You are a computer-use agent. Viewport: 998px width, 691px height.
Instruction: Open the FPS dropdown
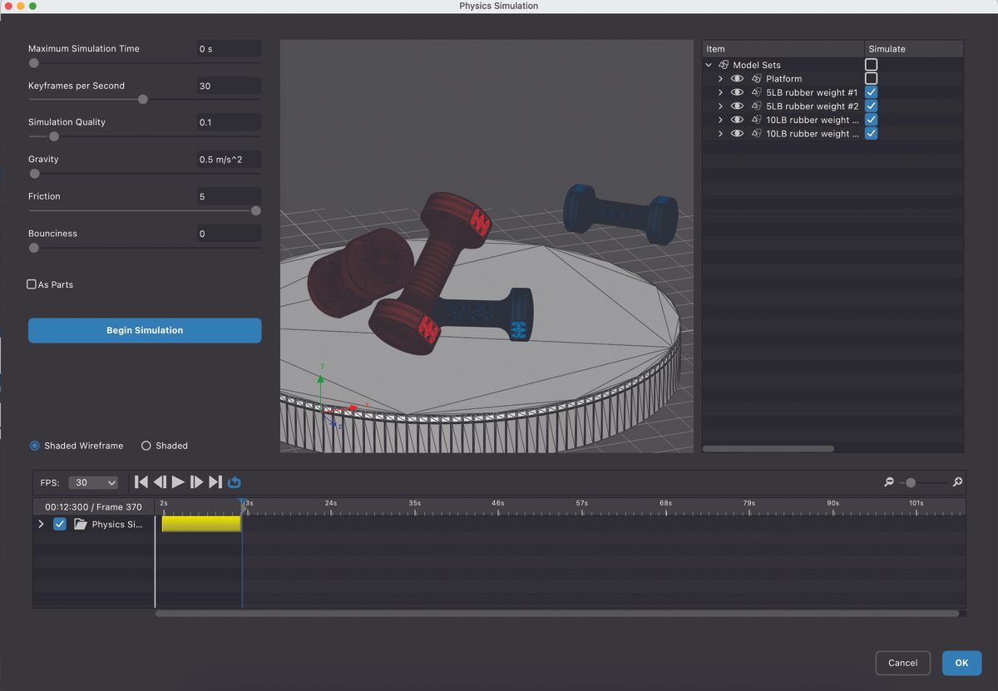coord(92,481)
